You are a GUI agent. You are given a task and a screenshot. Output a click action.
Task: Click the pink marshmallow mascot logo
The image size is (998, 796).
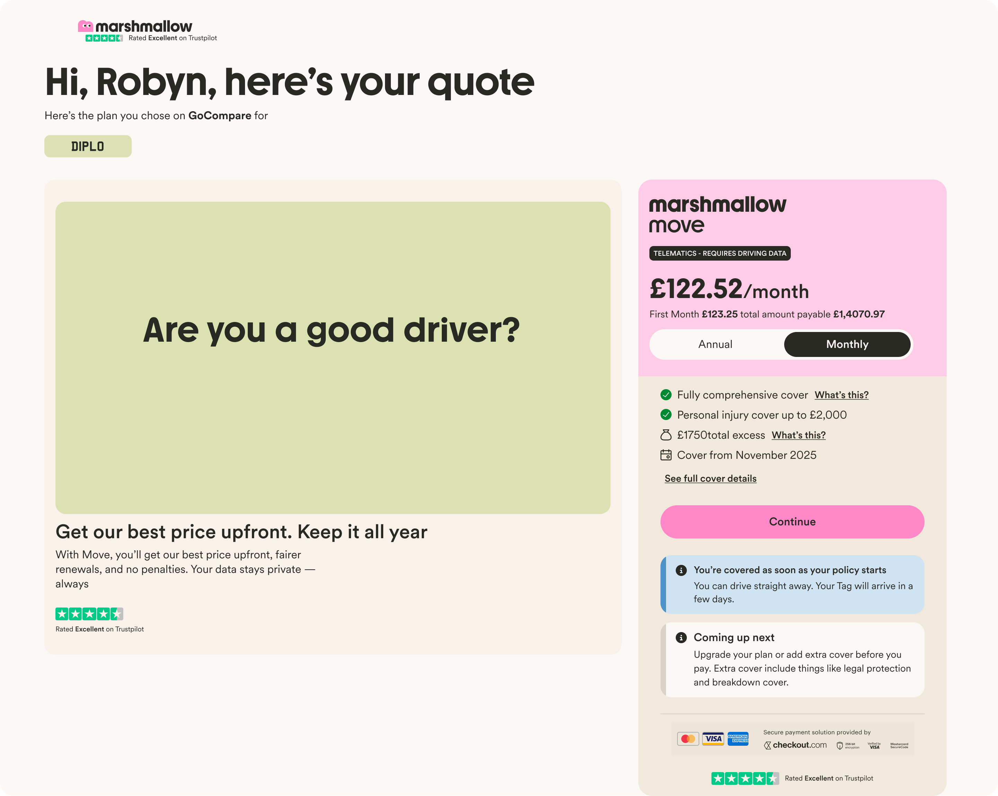(x=86, y=26)
